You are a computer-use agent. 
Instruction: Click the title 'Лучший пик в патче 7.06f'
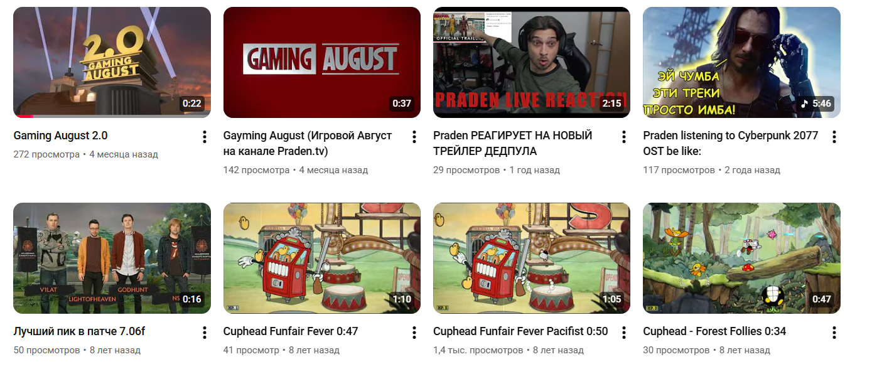pos(79,331)
